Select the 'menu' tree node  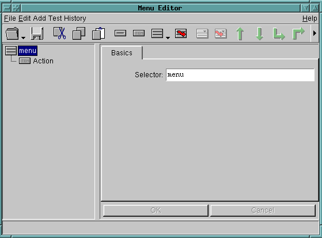(28, 51)
